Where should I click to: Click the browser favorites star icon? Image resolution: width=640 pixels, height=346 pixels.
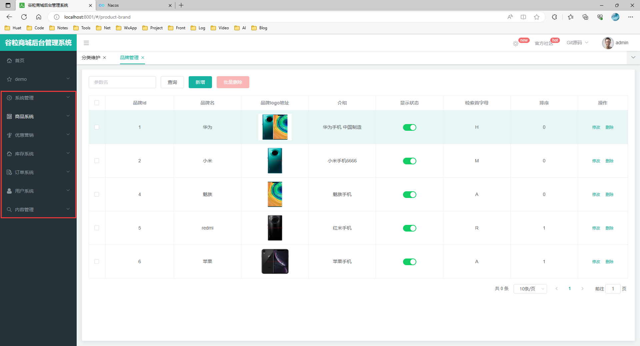coord(537,17)
